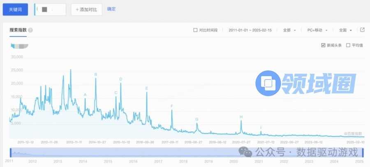This screenshot has height=167, width=370.
Task: Open the 全部 time range dropdown
Action: tap(289, 30)
